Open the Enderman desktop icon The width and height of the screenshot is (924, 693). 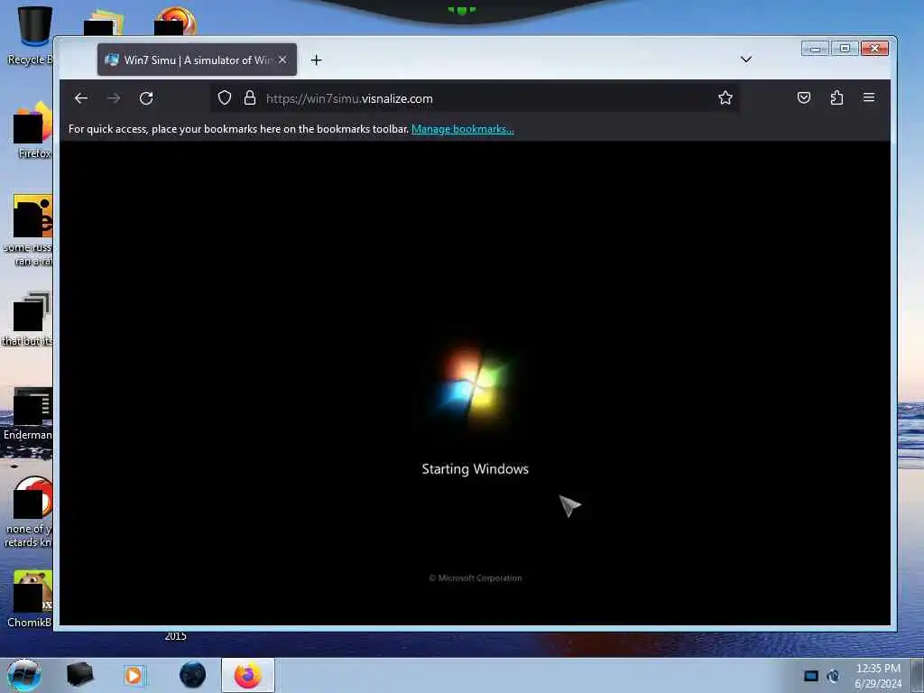[x=27, y=414]
